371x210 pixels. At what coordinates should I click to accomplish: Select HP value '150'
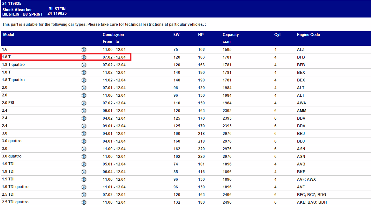201,103
